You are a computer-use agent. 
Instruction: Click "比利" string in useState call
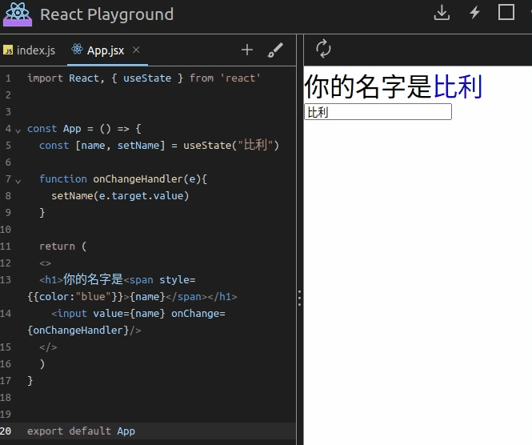point(255,145)
